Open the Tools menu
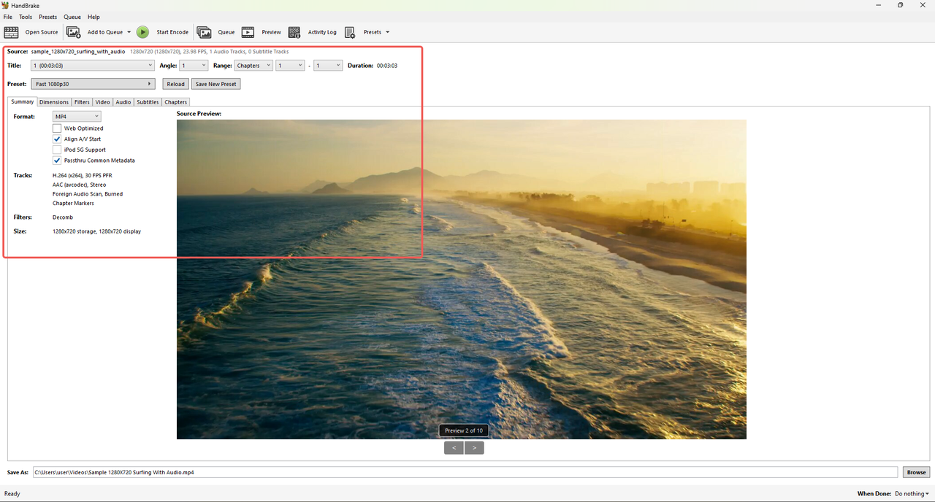The image size is (935, 502). [x=26, y=17]
